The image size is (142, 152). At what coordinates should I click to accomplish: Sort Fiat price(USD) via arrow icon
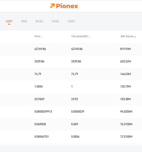tap(89, 36)
